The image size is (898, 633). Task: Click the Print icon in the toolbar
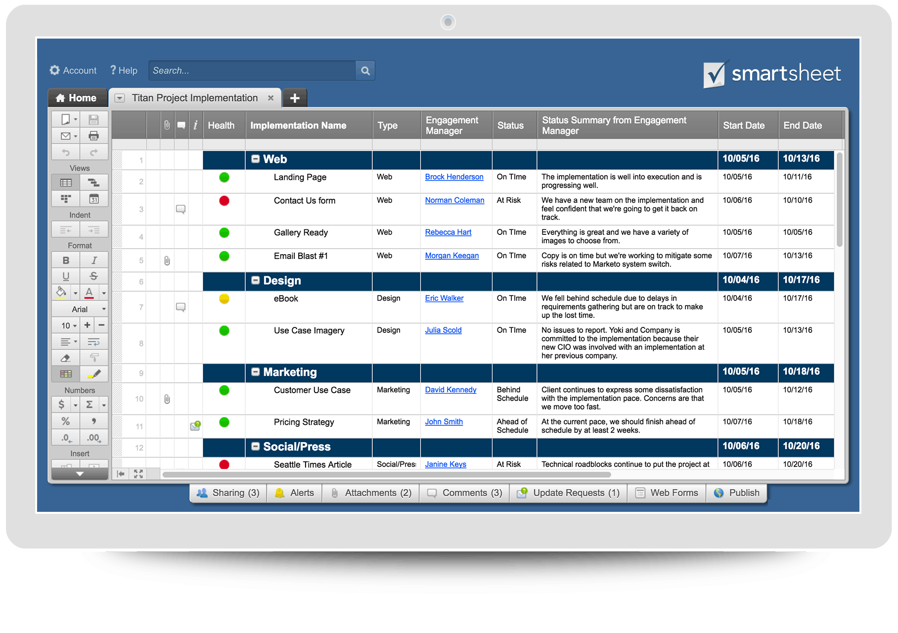93,136
